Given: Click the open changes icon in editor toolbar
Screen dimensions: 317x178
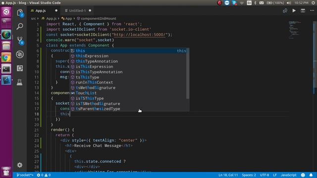Looking at the screenshot, I should coord(285,10).
